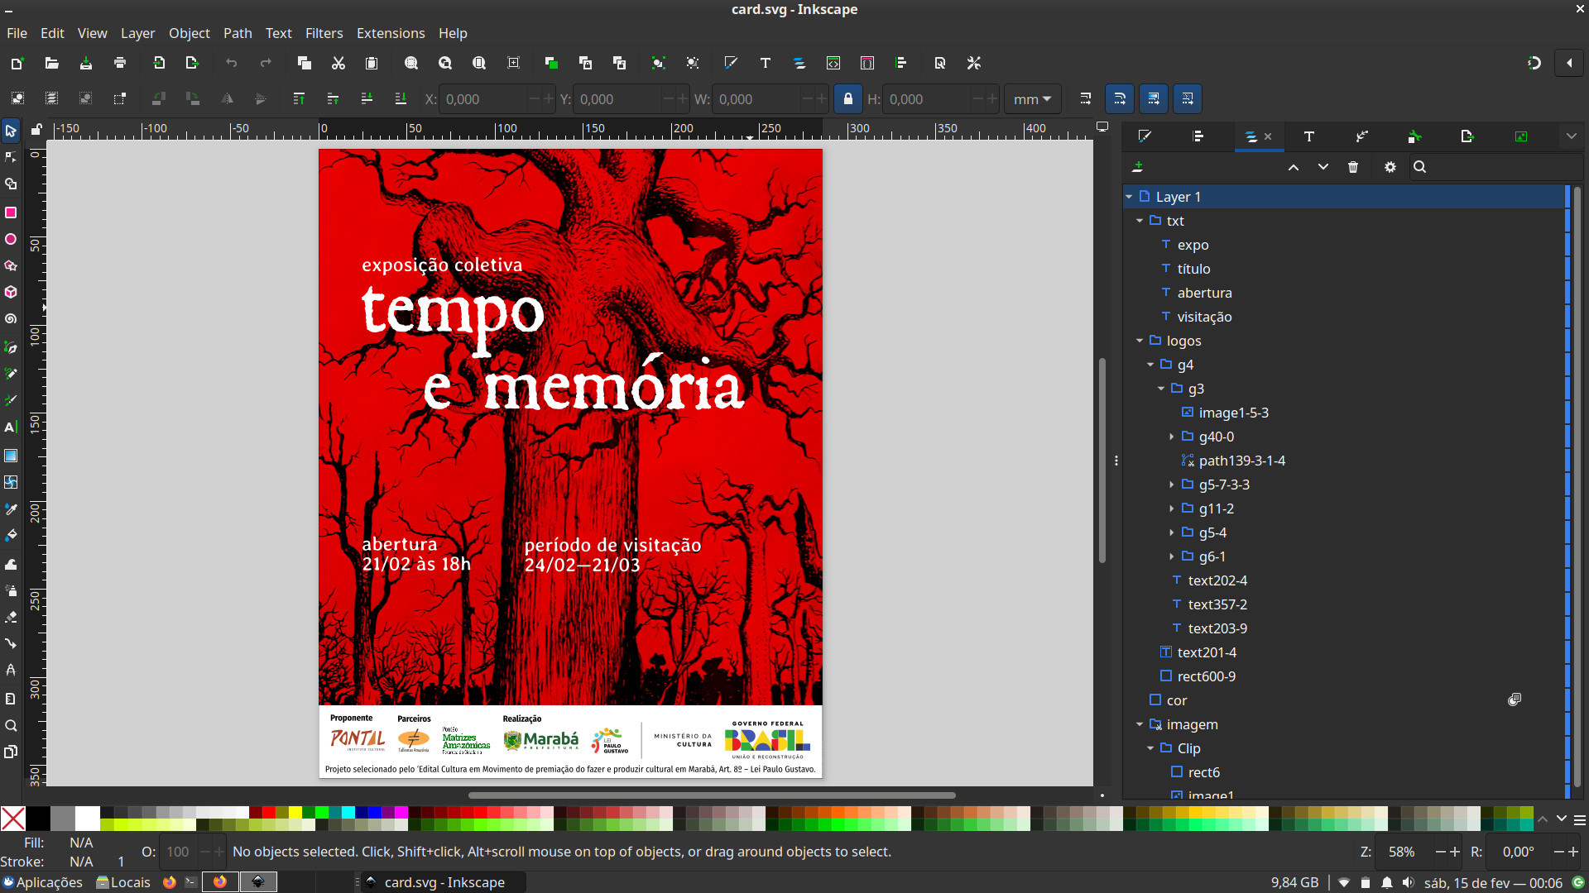Select the Text tool in toolbox
The width and height of the screenshot is (1589, 893).
tap(11, 427)
